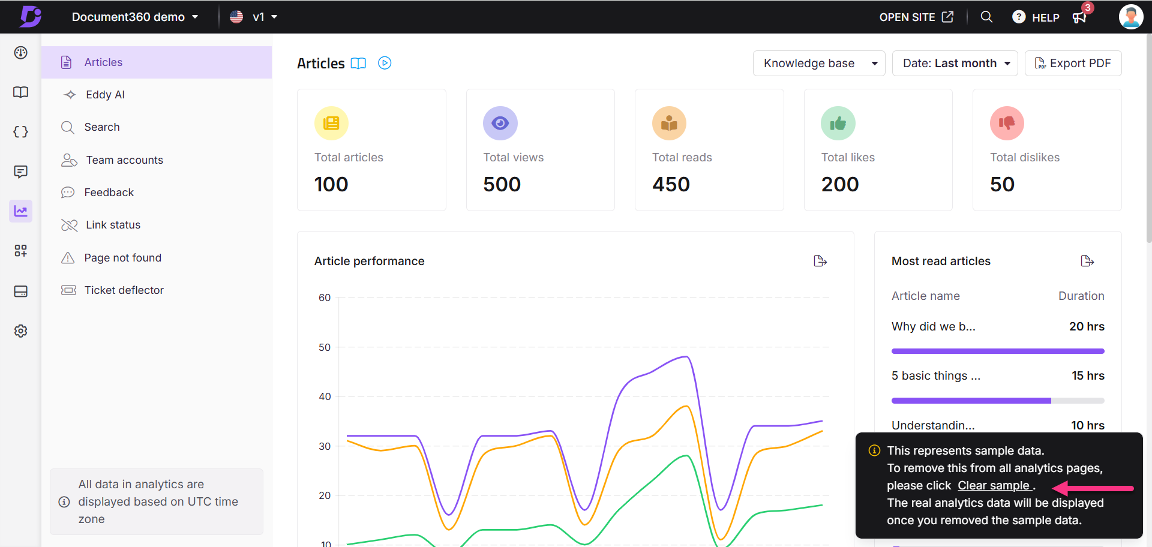Open the API documentation braces icon
Screen dimensions: 1152x547
[x=21, y=132]
